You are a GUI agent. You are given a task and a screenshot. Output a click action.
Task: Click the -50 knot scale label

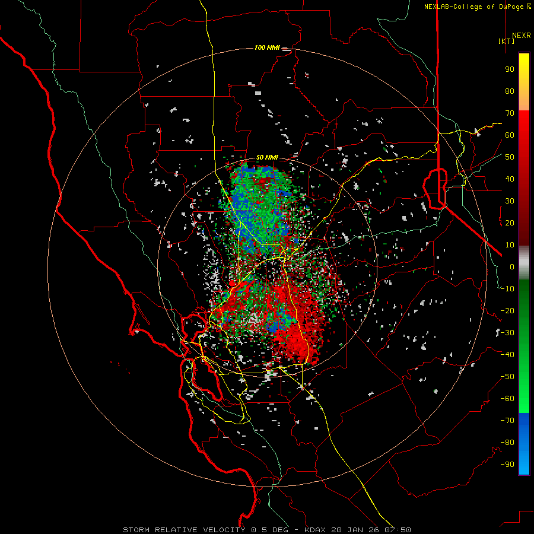pyautogui.click(x=507, y=377)
